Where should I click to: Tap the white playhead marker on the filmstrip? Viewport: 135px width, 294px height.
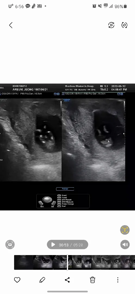(67, 262)
